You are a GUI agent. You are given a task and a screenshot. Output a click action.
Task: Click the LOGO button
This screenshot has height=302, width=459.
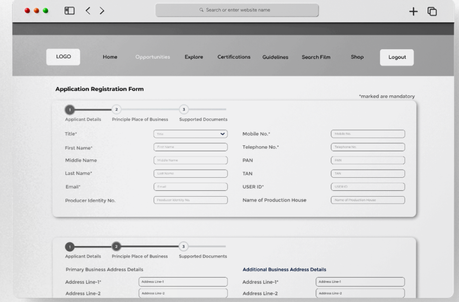(63, 57)
